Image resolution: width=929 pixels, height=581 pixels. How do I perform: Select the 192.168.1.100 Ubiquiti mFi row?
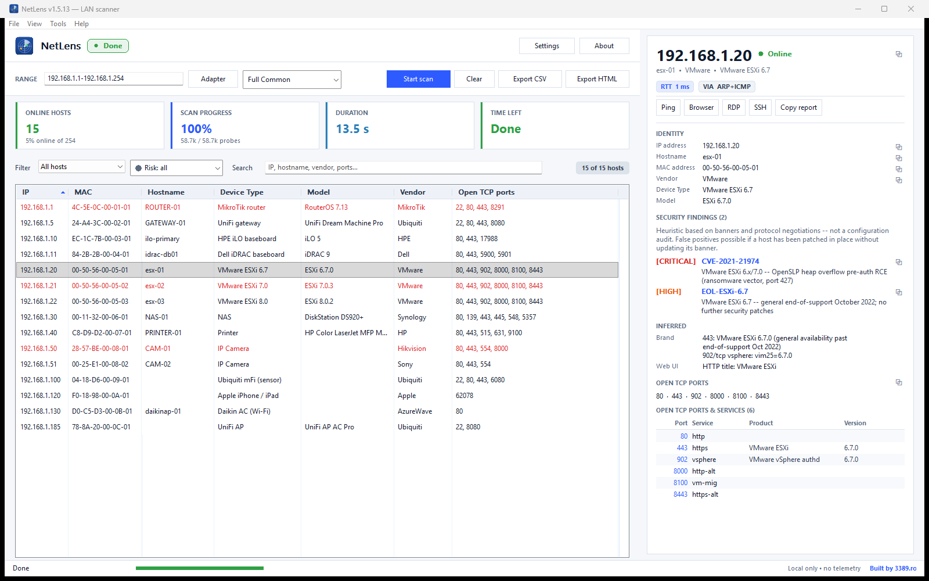tap(317, 380)
